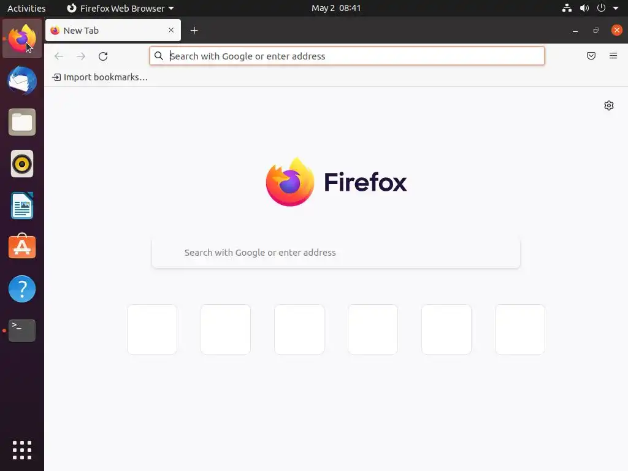Open the Files dock icon

[22, 122]
